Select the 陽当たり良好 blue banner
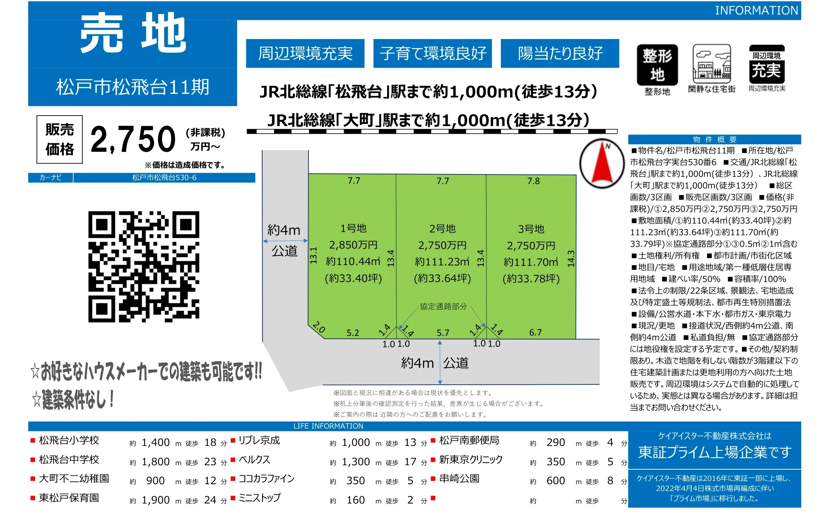Screen dimensions: 829x516 [x=560, y=53]
